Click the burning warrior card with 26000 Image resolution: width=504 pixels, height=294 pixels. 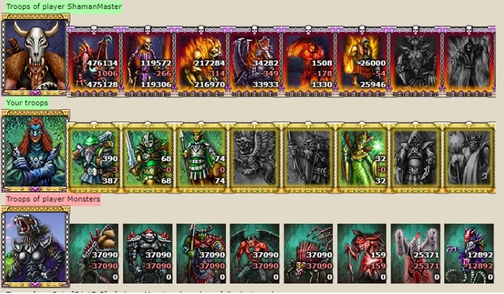click(x=362, y=62)
